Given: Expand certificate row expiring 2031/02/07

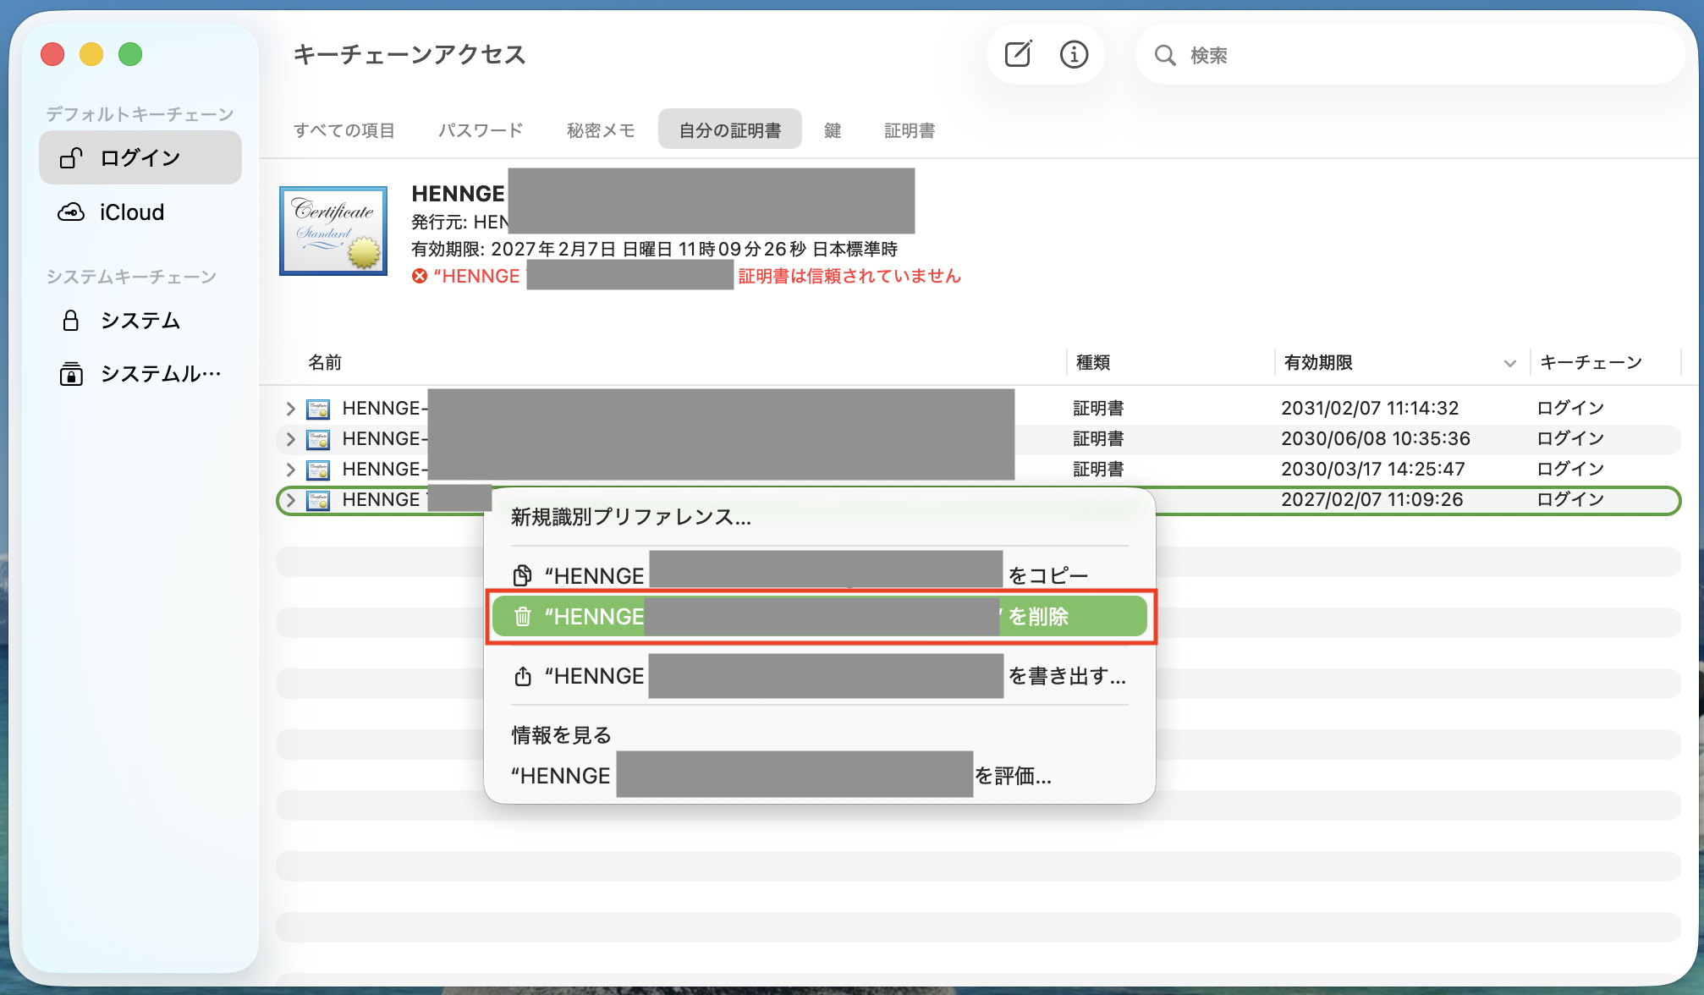Looking at the screenshot, I should pyautogui.click(x=291, y=409).
